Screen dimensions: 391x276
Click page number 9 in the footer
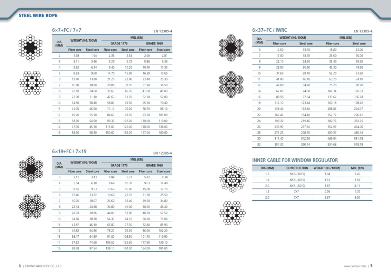tap(371, 266)
